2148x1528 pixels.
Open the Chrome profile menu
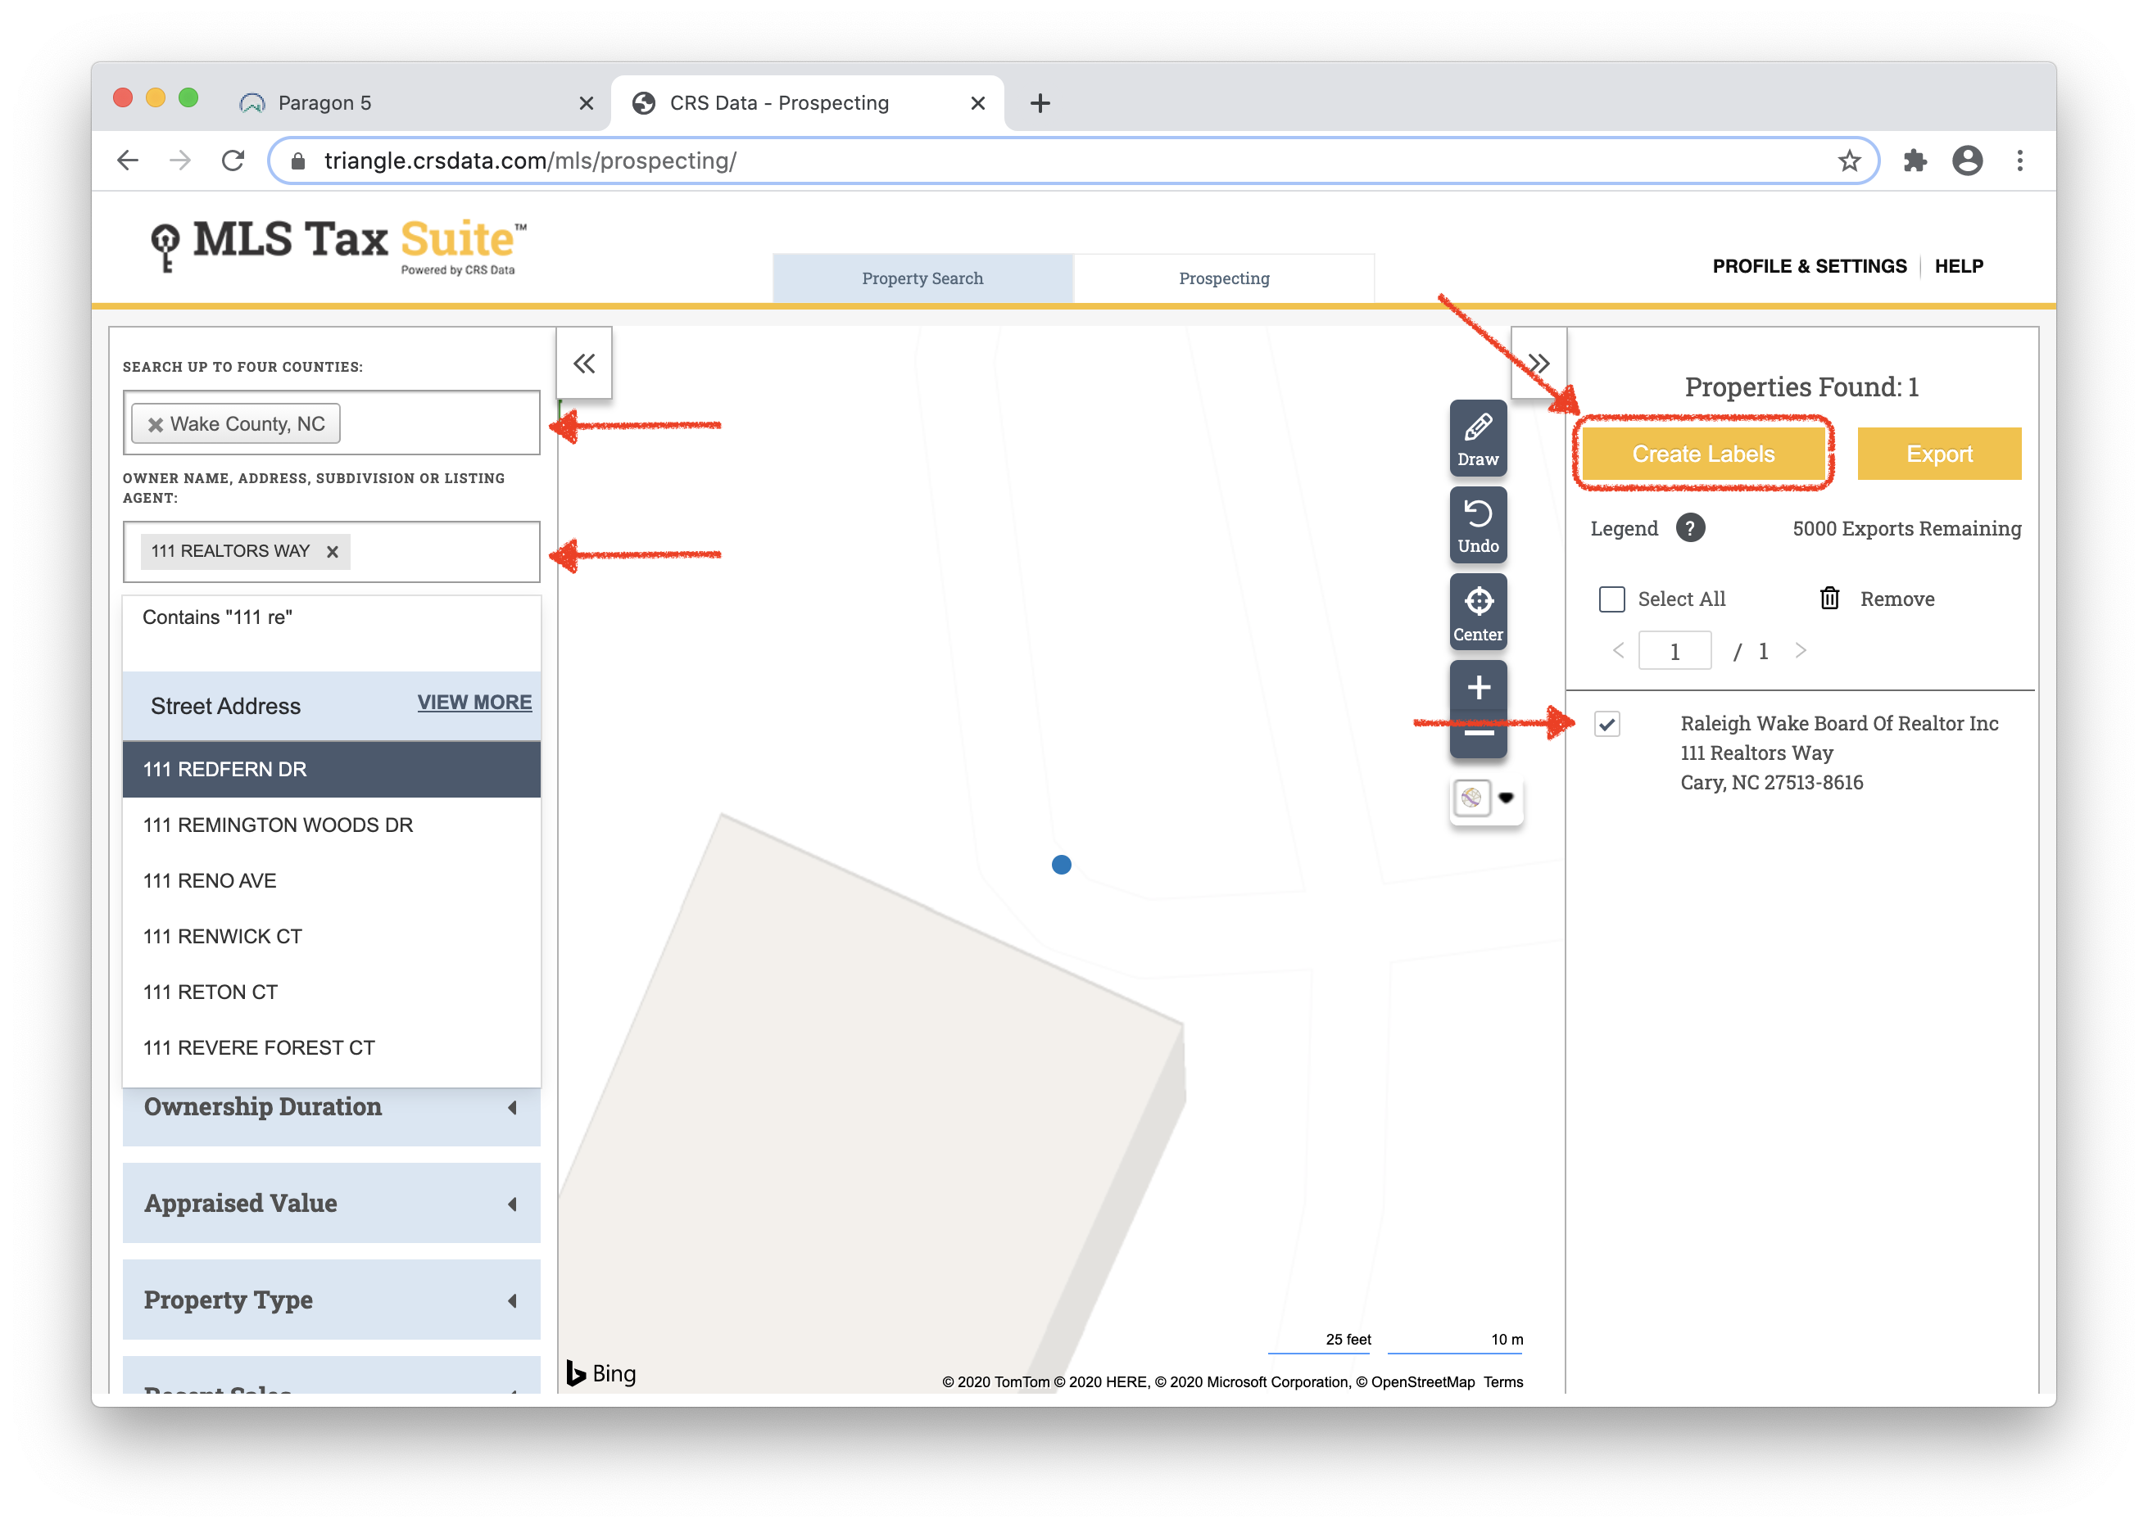[1966, 160]
